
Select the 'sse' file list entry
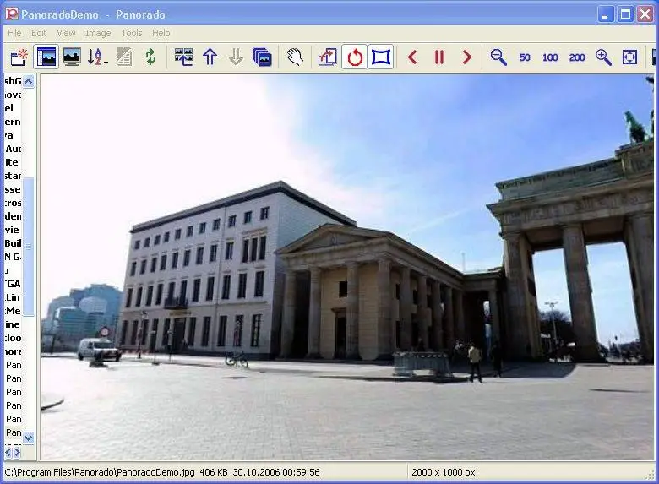[13, 189]
